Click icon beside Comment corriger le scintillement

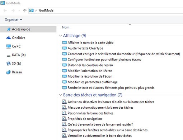point(65,54)
